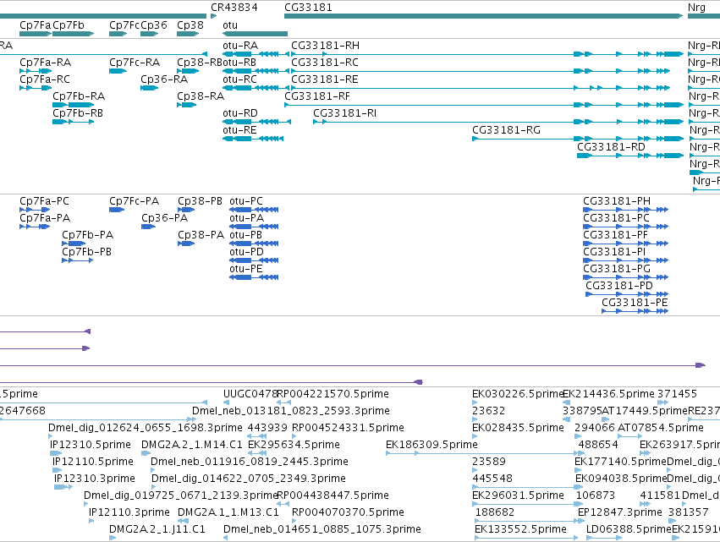The width and height of the screenshot is (720, 542).
Task: Open EST EK295634.5prime label
Action: (294, 445)
